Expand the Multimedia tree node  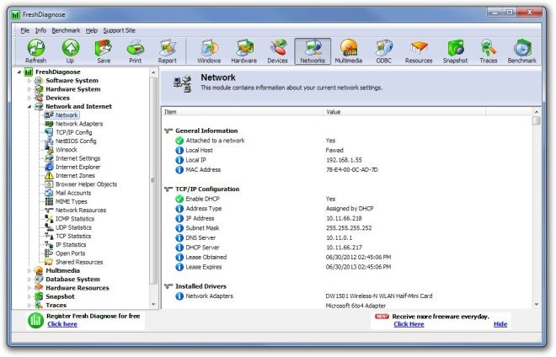pyautogui.click(x=29, y=271)
